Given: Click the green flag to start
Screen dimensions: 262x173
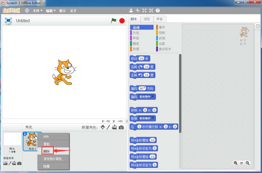Looking at the screenshot, I should coord(114,20).
